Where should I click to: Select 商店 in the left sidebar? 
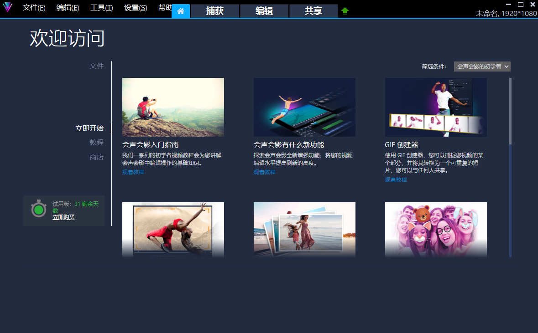tap(97, 158)
